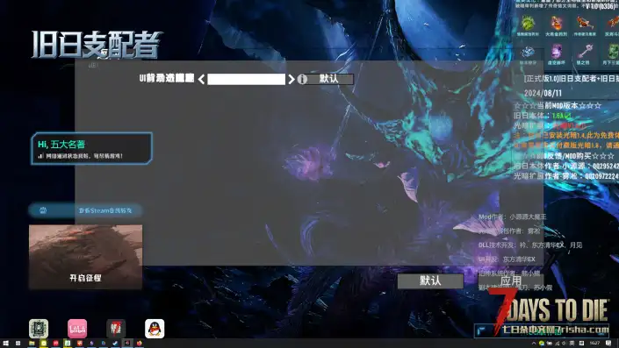Select the green swirl item icon
Image resolution: width=619 pixels, height=348 pixels.
[x=528, y=24]
